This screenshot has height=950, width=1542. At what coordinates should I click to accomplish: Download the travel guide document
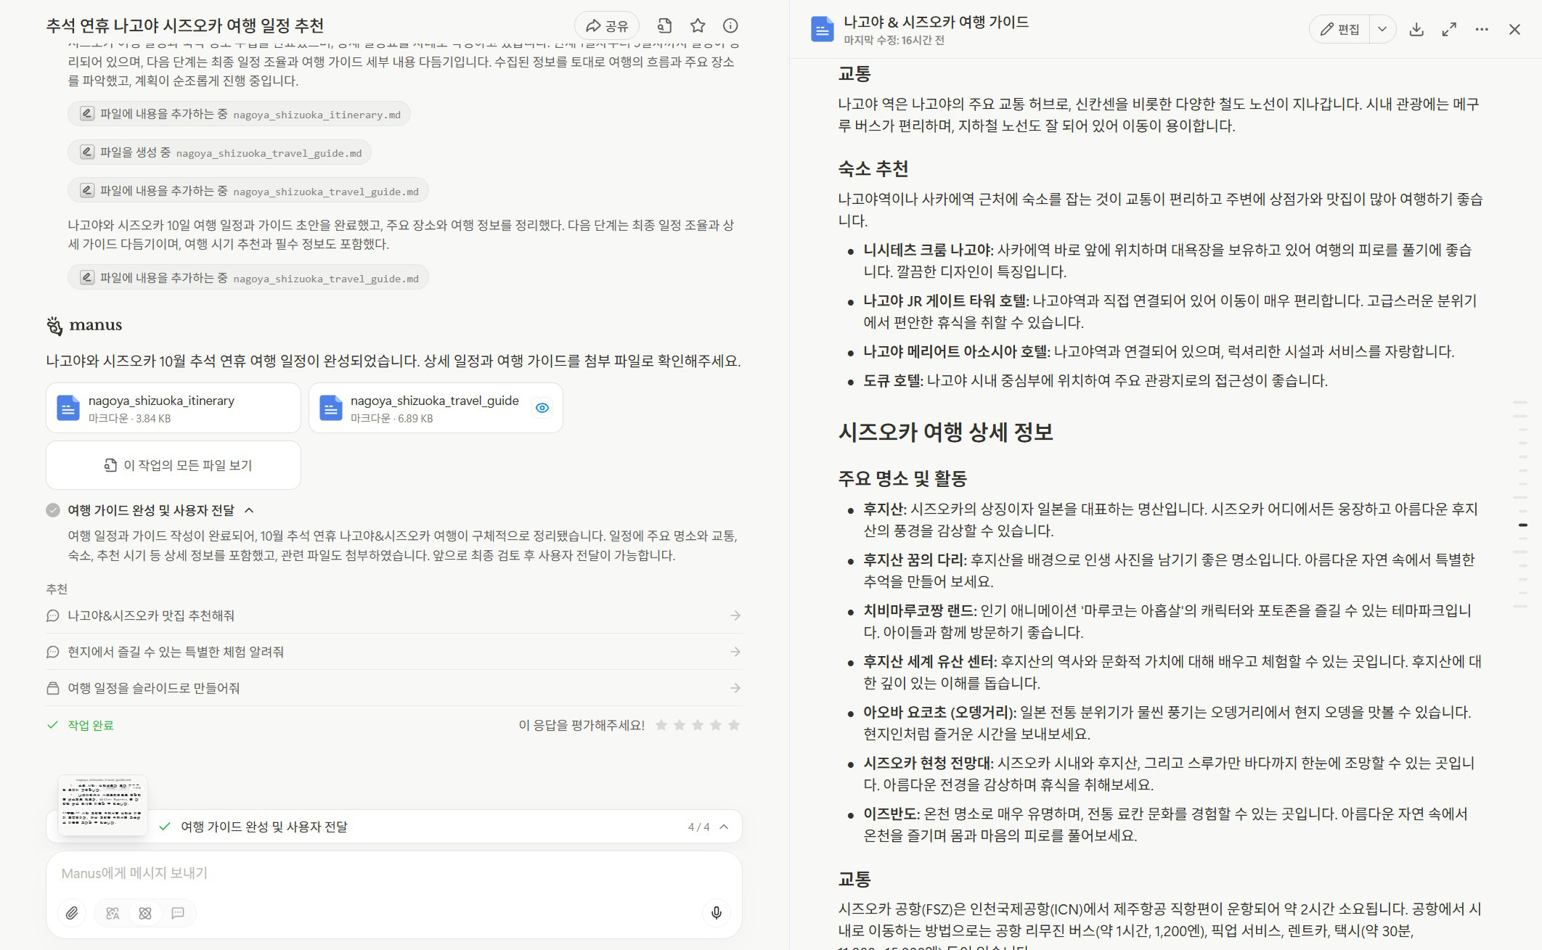pos(1416,30)
